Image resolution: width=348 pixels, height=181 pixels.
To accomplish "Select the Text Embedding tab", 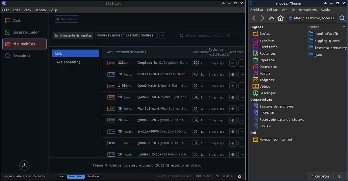I will [68, 62].
